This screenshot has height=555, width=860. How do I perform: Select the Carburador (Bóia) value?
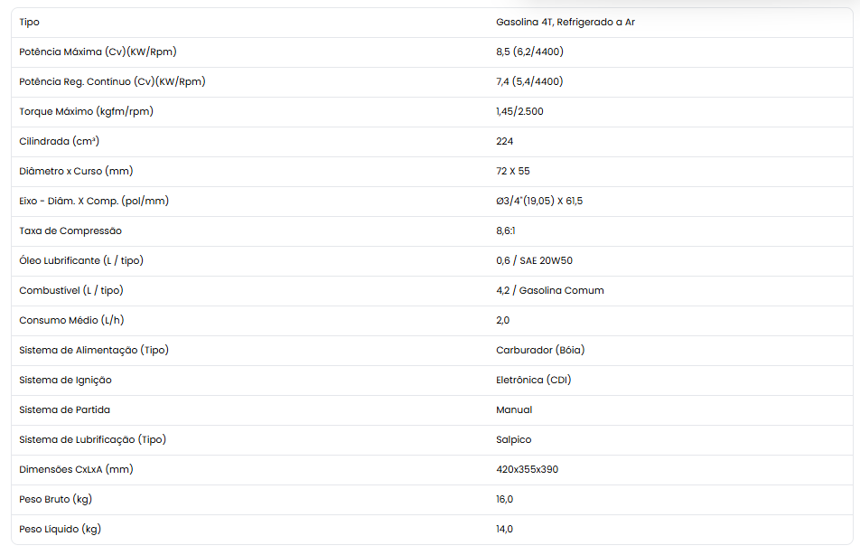540,350
